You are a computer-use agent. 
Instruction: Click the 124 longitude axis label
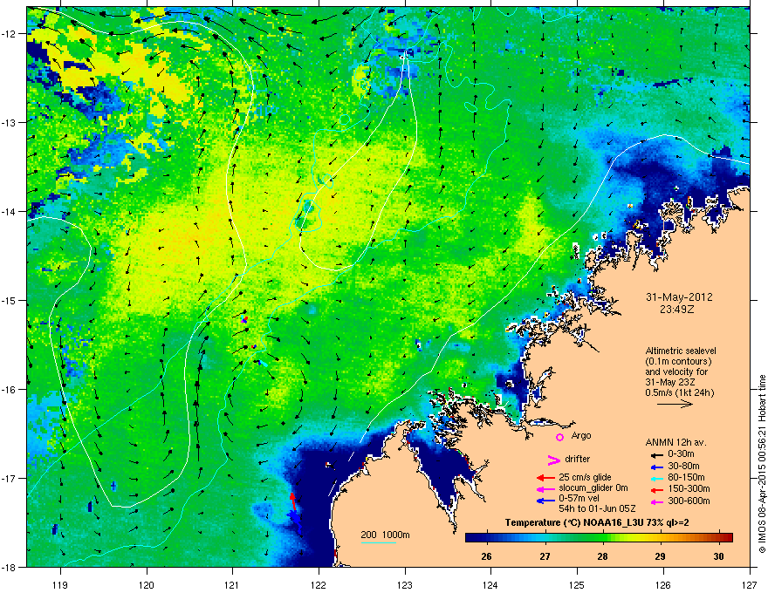(x=490, y=584)
